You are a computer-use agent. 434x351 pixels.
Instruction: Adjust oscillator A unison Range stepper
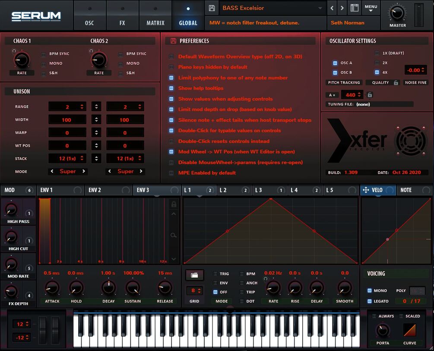(82, 107)
